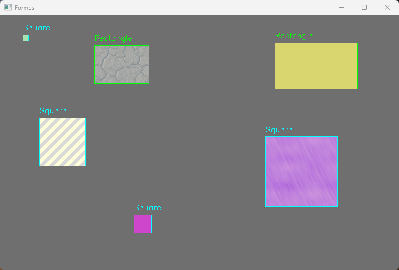Click the Formes window title text
Screen dimensions: 399x270
24,8
